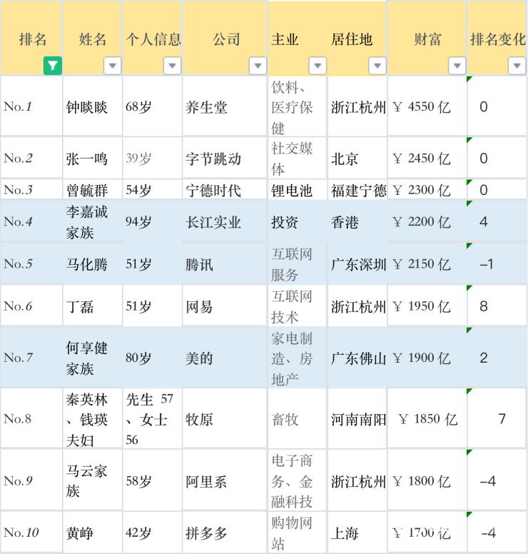Open the 姓名 column filter dropdown

112,66
